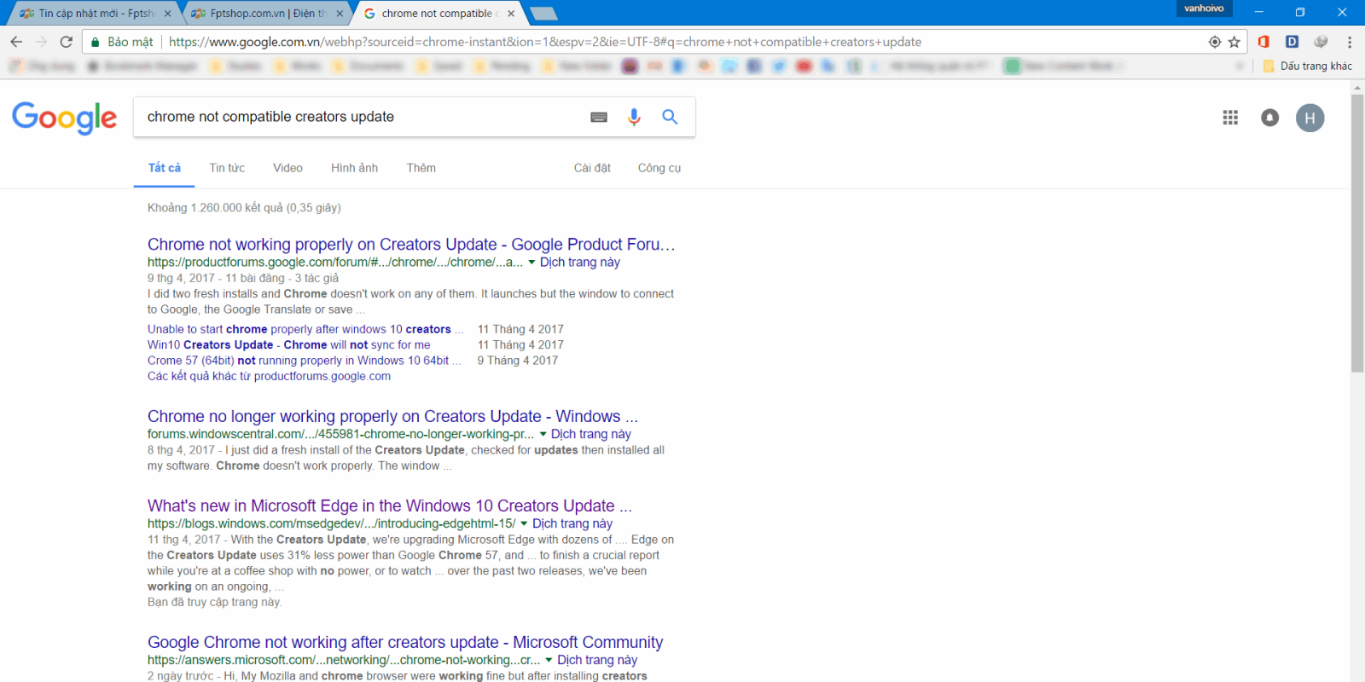Expand dropdown arrow next to answers.microsoft.com URL
1365x682 pixels.
[549, 660]
